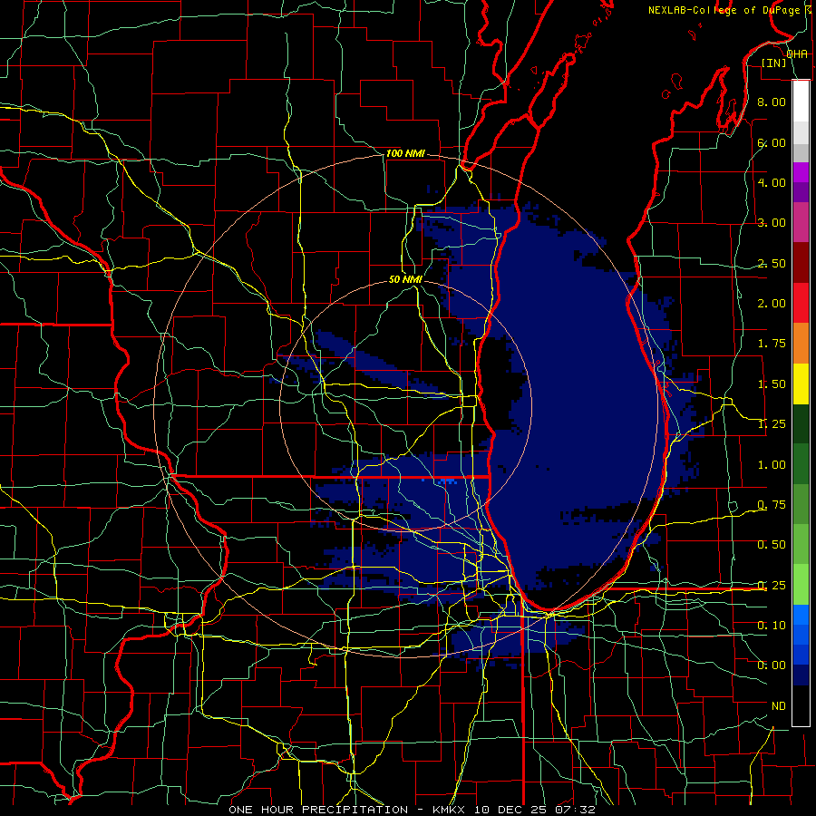
Task: Select the 2.50 legend value
Action: point(772,263)
